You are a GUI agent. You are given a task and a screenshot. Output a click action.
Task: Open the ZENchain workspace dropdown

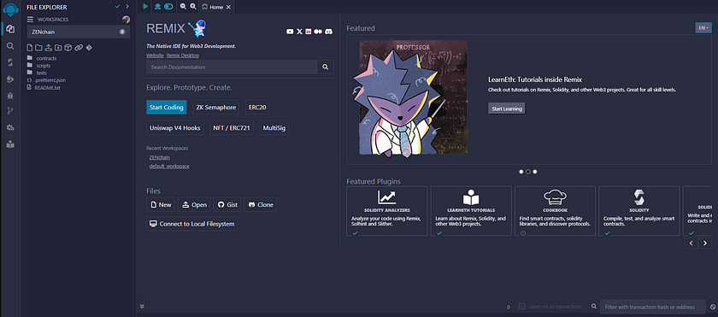[79, 32]
